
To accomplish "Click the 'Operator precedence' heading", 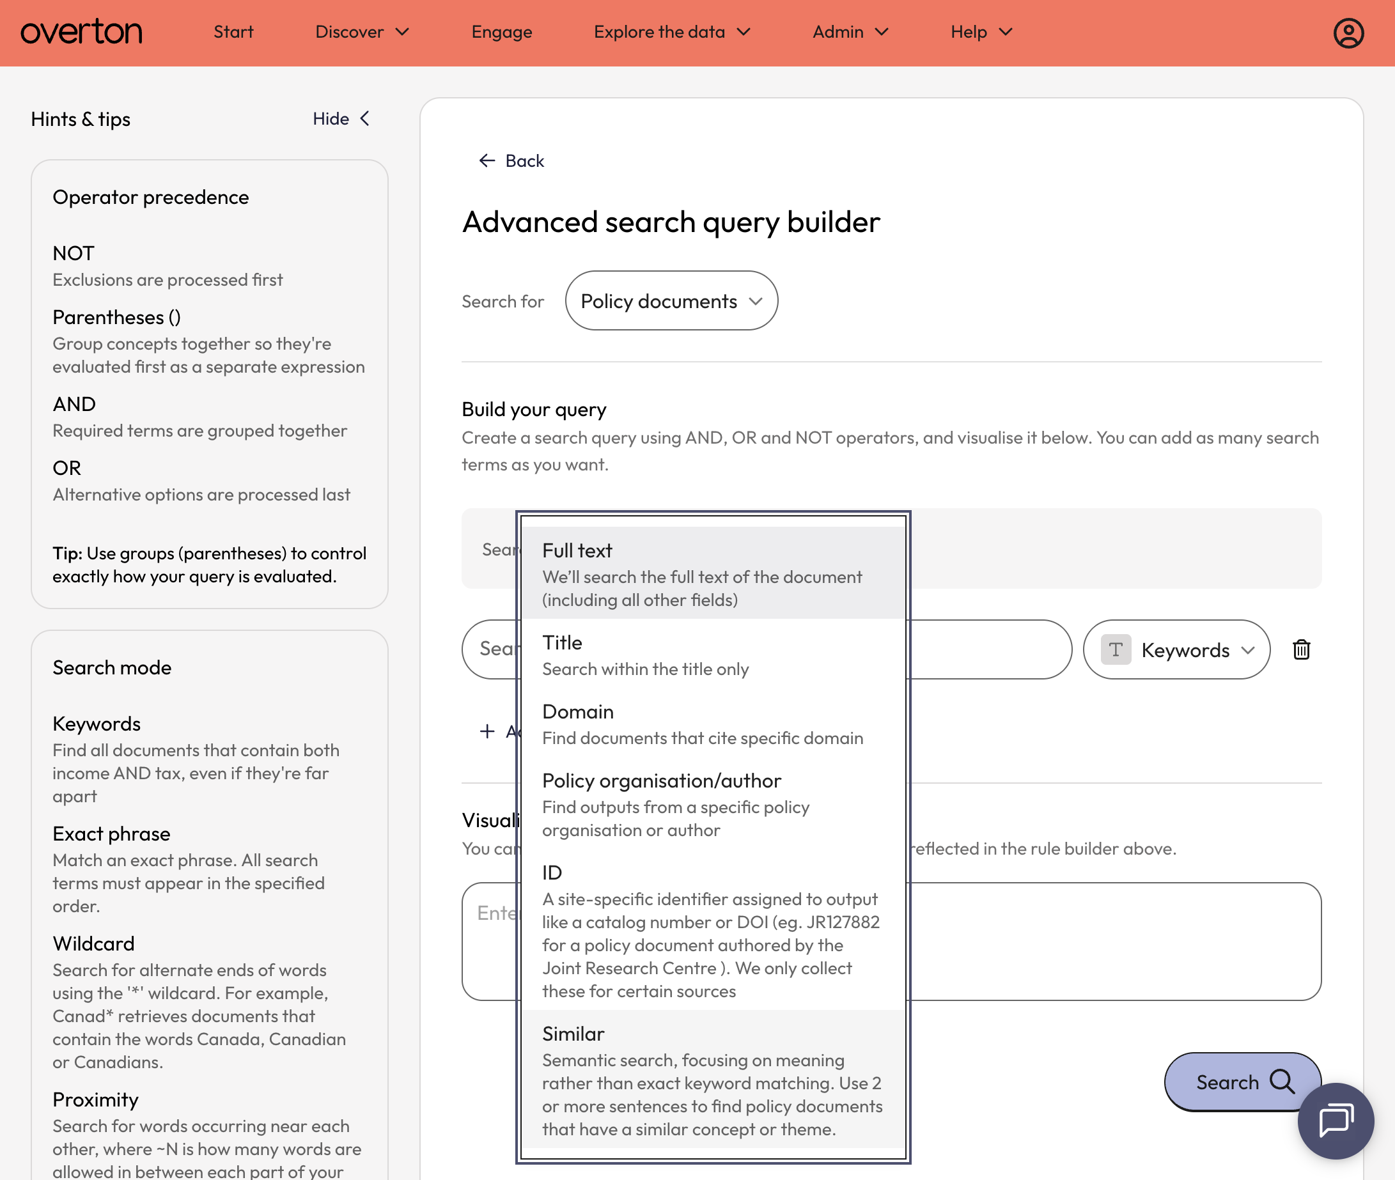I will pyautogui.click(x=150, y=198).
